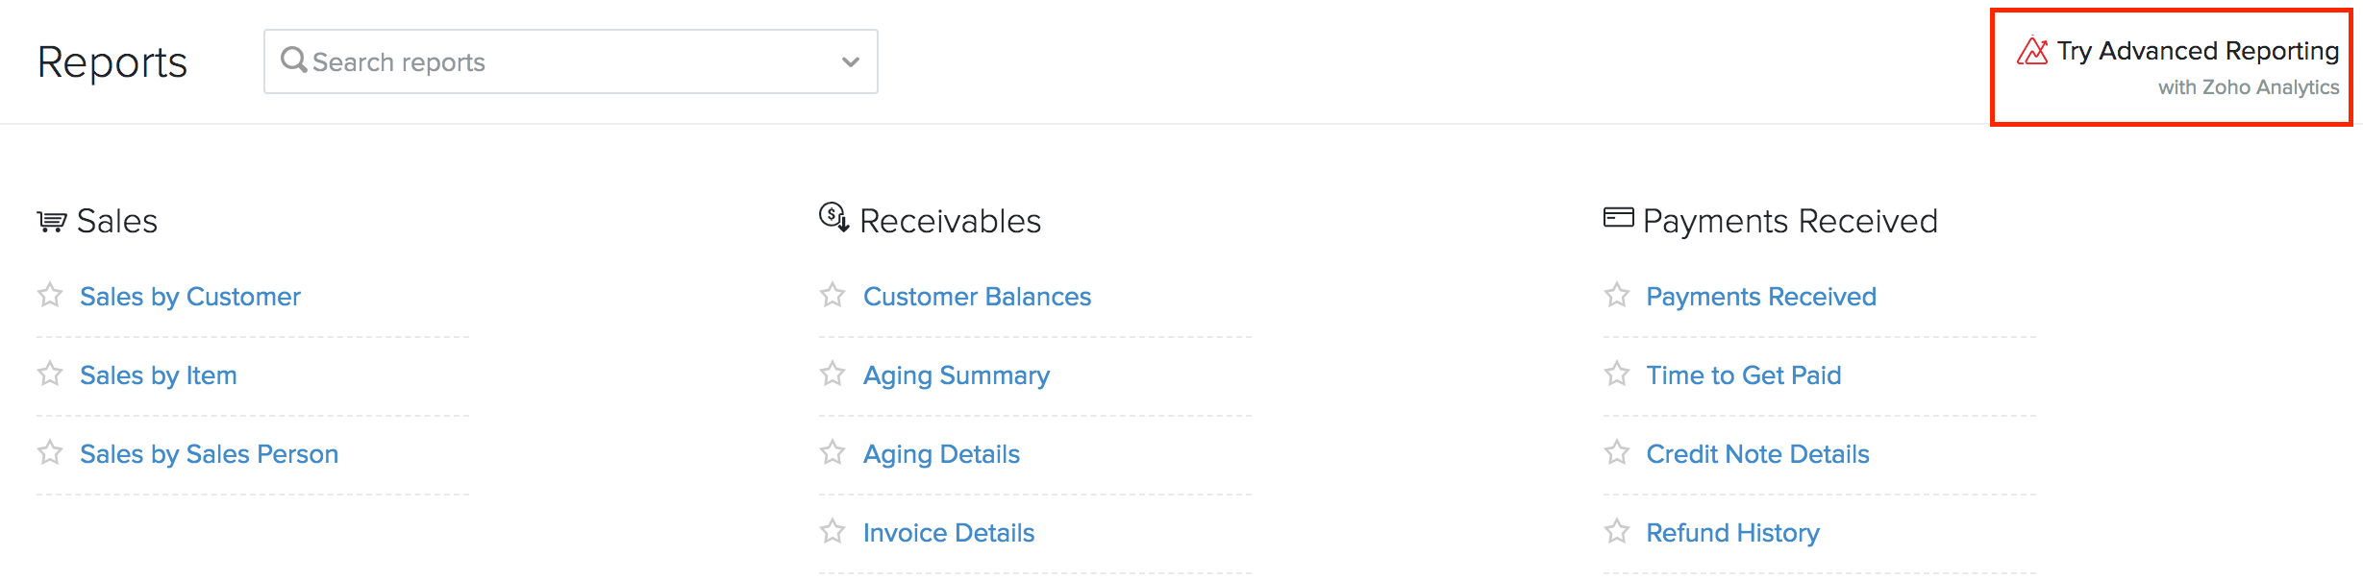Viewport: 2363px width, 580px height.
Task: Open Try Advanced Reporting with Zoho Analytics
Action: click(2197, 52)
